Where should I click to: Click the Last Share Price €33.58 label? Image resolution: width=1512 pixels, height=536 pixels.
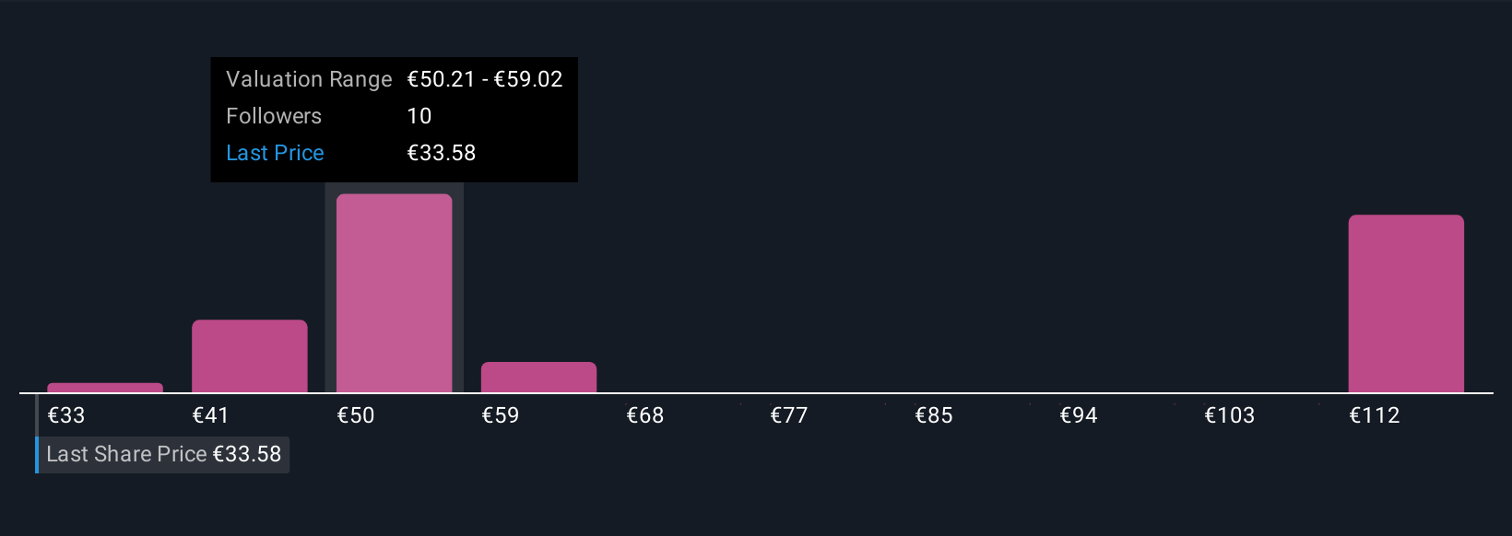[x=163, y=455]
